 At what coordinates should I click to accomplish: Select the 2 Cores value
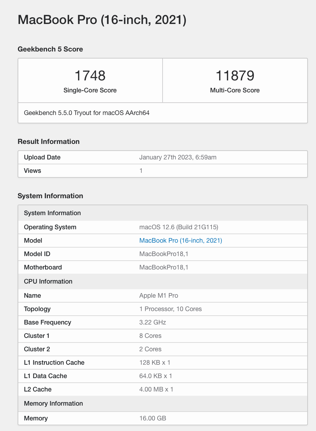point(151,349)
